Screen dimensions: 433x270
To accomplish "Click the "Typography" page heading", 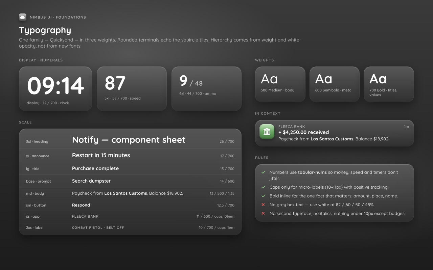I will point(45,30).
